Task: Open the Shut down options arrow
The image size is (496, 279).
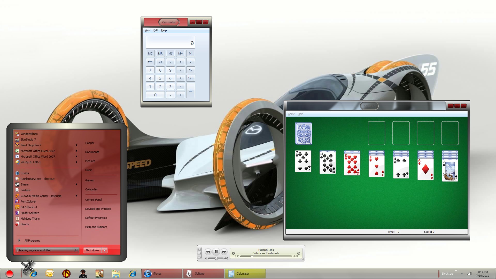Action: (105, 250)
